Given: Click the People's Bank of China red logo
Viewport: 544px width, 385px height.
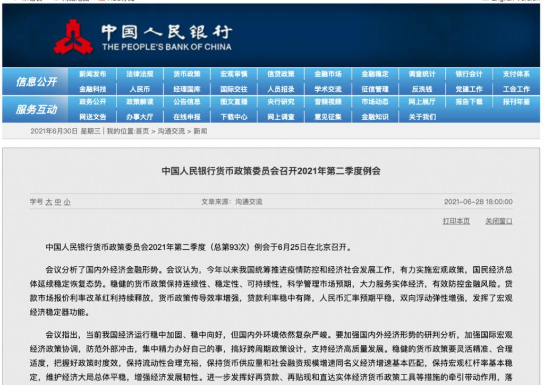Looking at the screenshot, I should pos(73,37).
